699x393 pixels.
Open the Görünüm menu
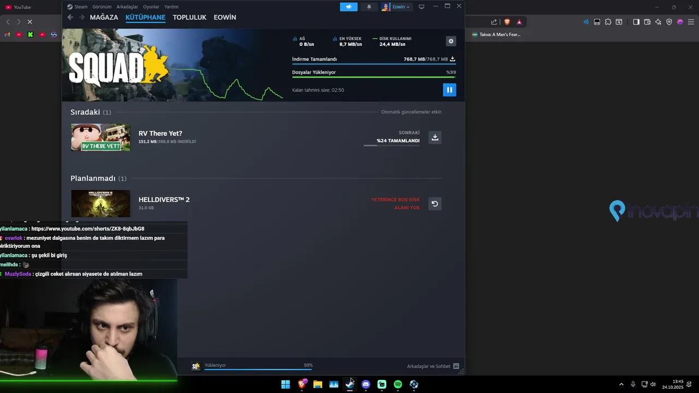tap(102, 7)
